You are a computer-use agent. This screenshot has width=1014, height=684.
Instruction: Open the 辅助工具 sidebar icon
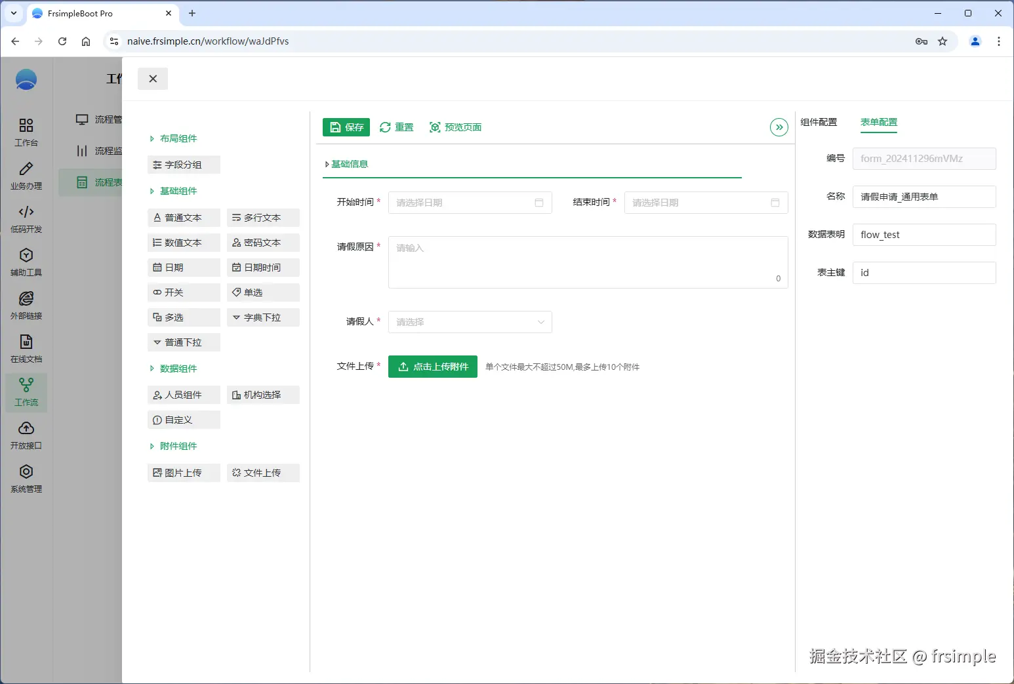tap(26, 261)
